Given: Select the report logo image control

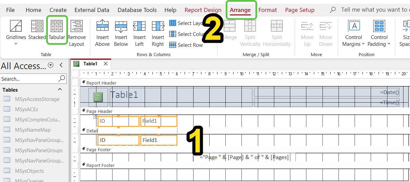Looking at the screenshot, I should [98, 97].
